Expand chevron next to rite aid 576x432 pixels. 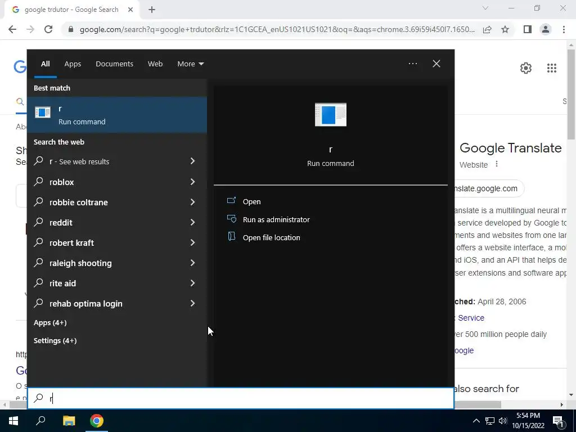192,282
